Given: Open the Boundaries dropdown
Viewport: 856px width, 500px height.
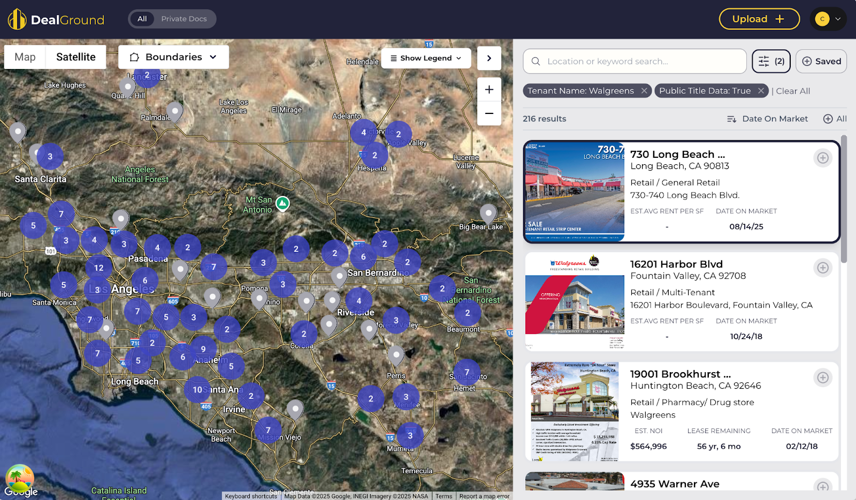Looking at the screenshot, I should click(173, 57).
